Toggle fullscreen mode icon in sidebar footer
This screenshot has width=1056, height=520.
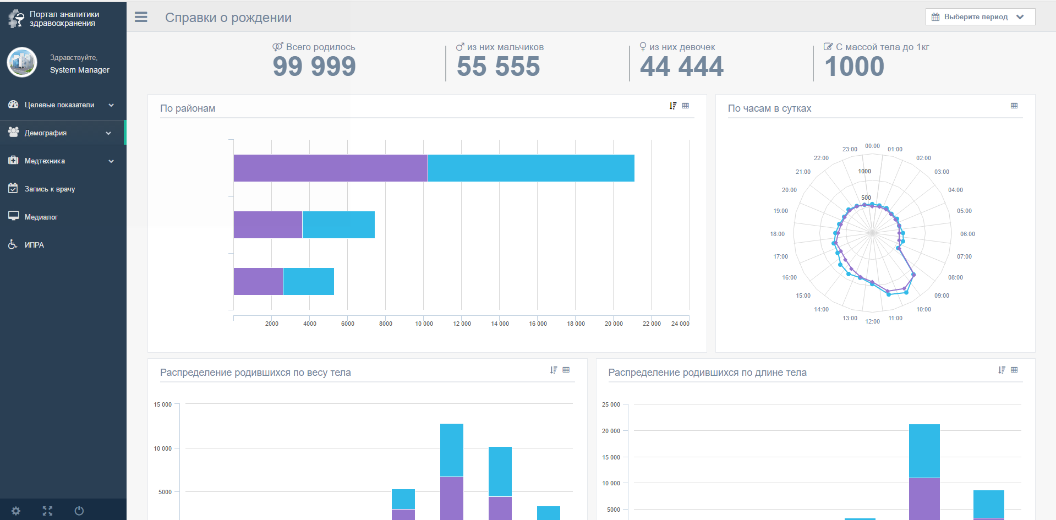pos(47,511)
